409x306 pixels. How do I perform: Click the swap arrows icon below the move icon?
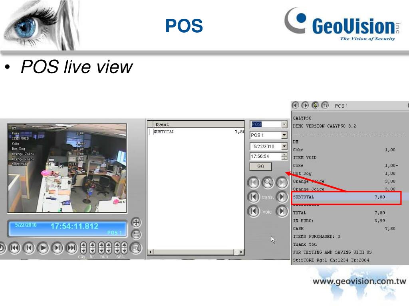pos(136,234)
